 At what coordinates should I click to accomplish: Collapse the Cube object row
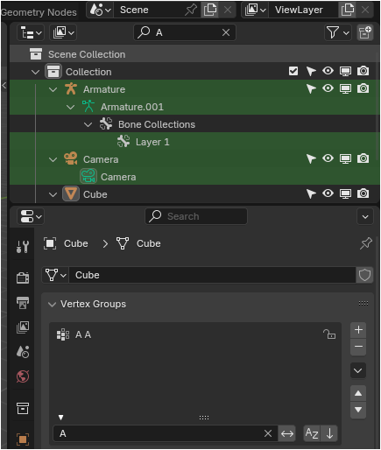tap(53, 194)
